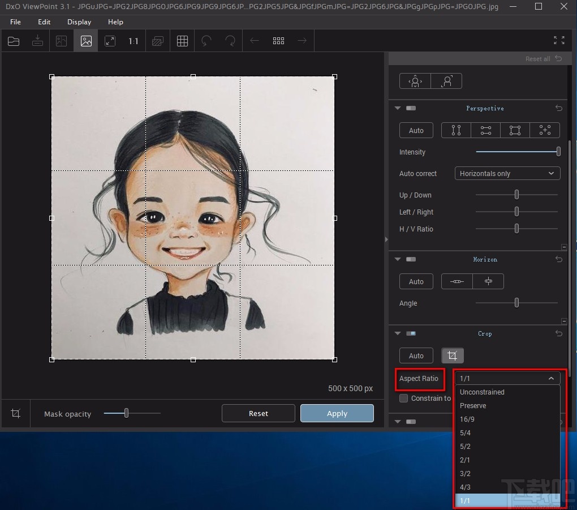Select the rectangle perspective correction tool
Screen dimensions: 577x510
514,130
